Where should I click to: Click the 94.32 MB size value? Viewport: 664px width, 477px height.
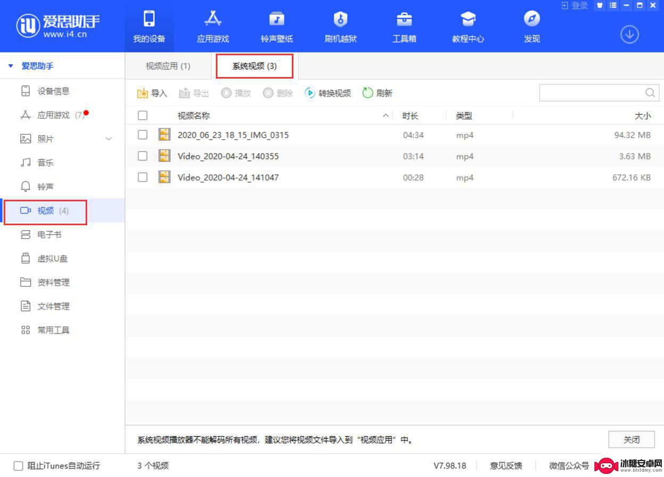point(633,135)
